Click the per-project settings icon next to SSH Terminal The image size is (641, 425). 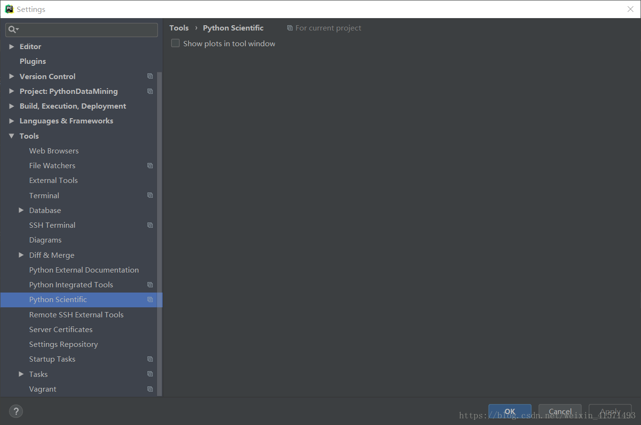(x=150, y=224)
